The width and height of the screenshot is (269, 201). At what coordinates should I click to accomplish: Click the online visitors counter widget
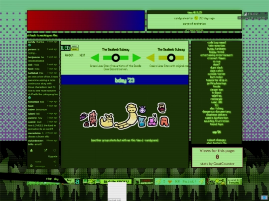pos(256,14)
